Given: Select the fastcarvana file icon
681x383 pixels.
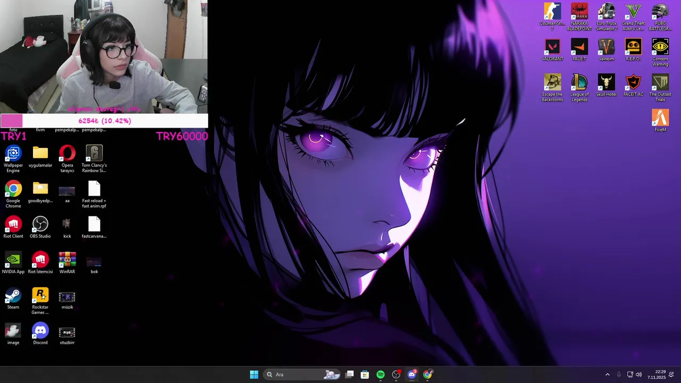Looking at the screenshot, I should point(94,228).
